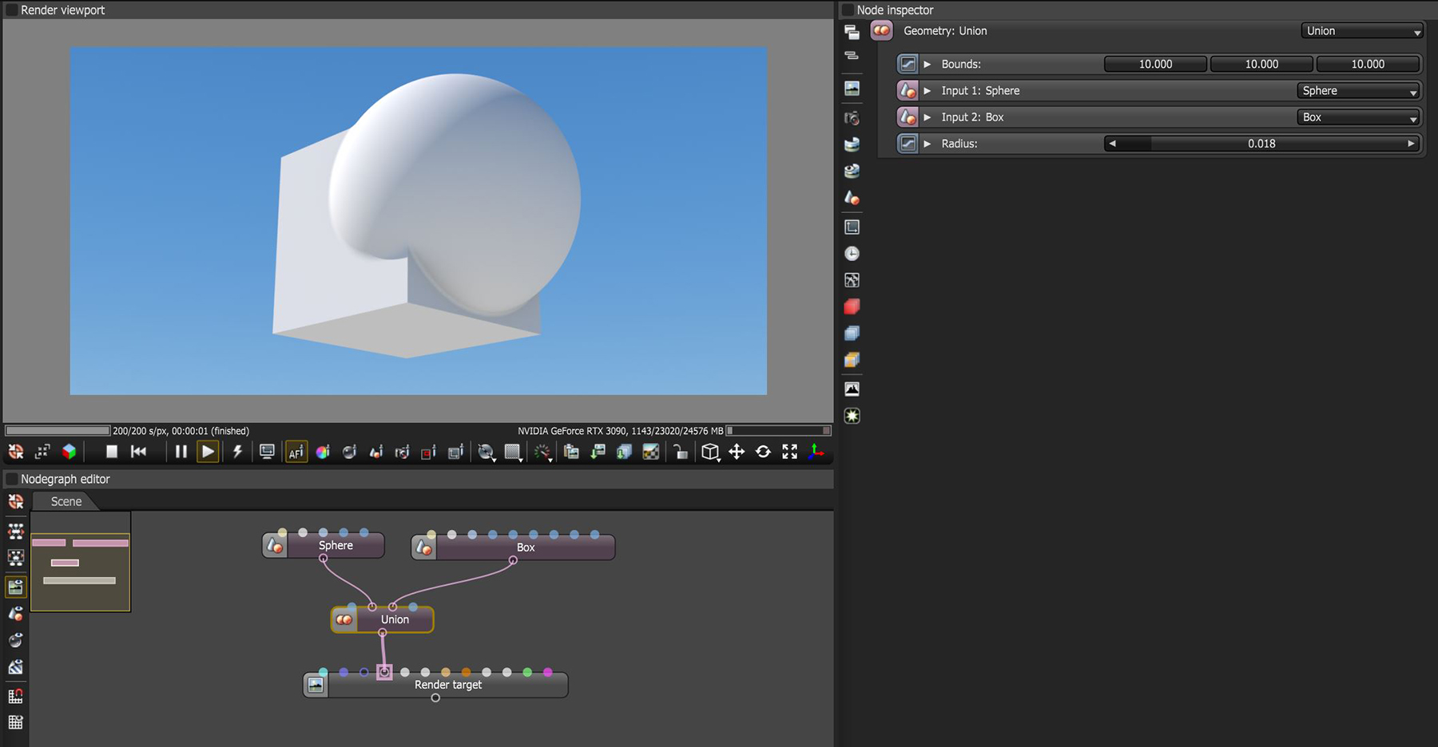Restart the render with the rewind icon
This screenshot has width=1438, height=747.
(x=139, y=452)
